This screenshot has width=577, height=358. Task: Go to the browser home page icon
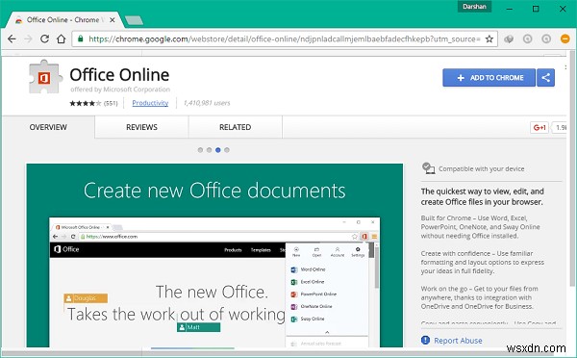(62, 38)
